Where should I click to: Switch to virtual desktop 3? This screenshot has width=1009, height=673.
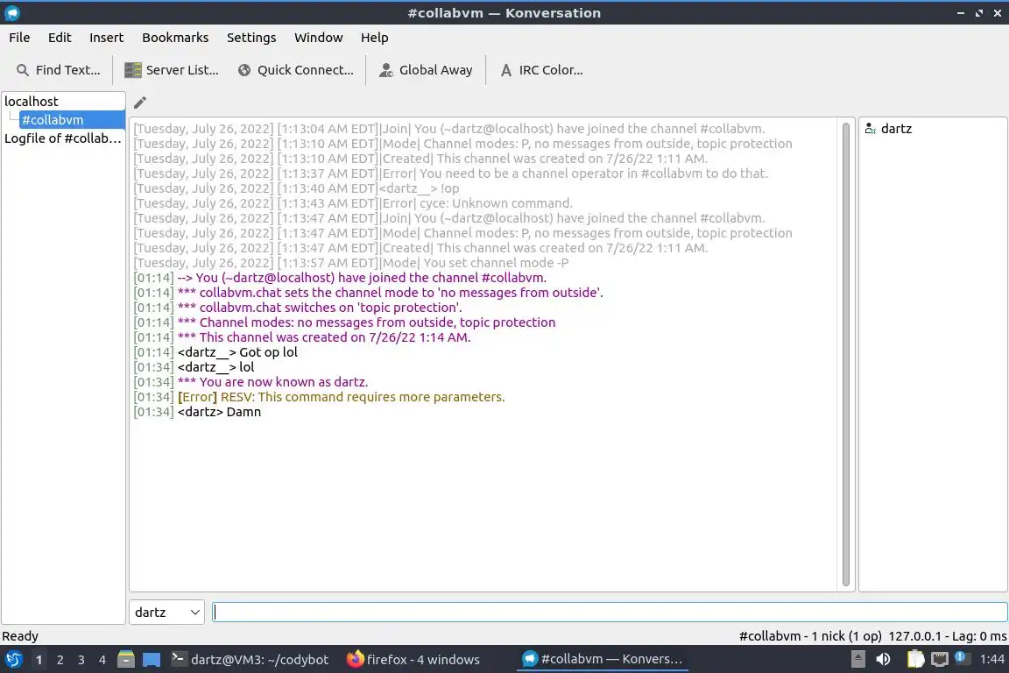point(81,660)
